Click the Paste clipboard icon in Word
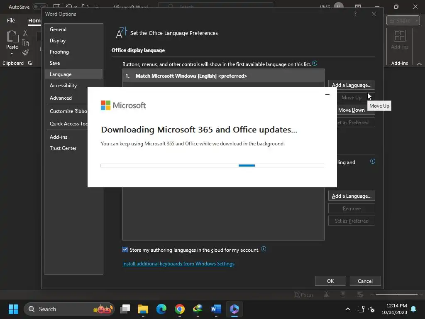Viewport: 425px width, 319px height. tap(12, 36)
